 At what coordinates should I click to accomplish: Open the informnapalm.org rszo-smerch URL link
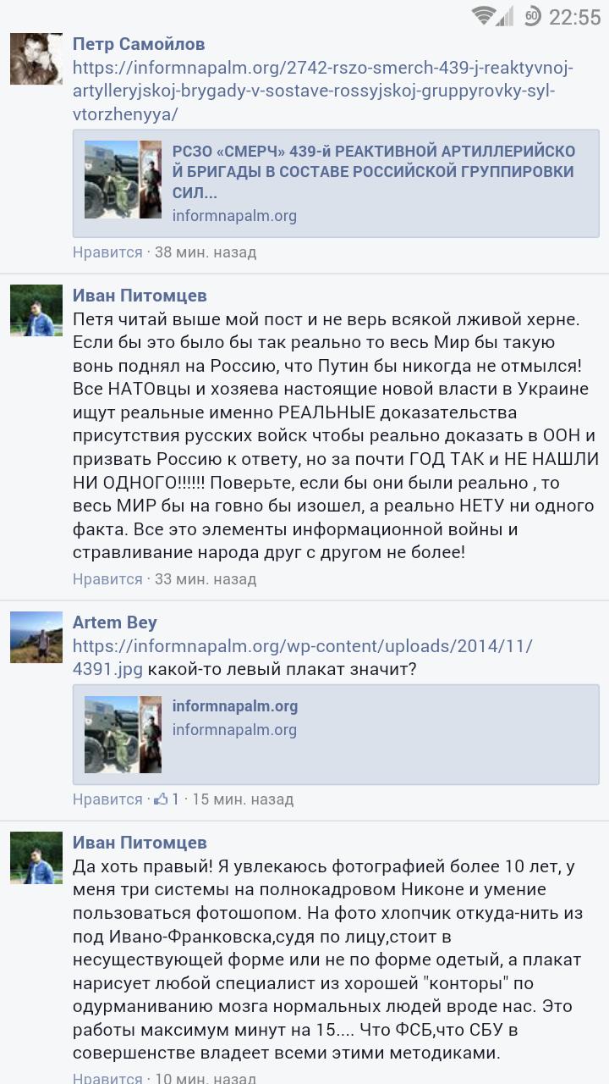coord(323,91)
